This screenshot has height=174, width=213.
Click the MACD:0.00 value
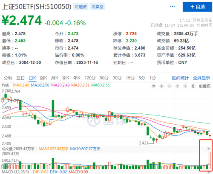tap(78, 172)
